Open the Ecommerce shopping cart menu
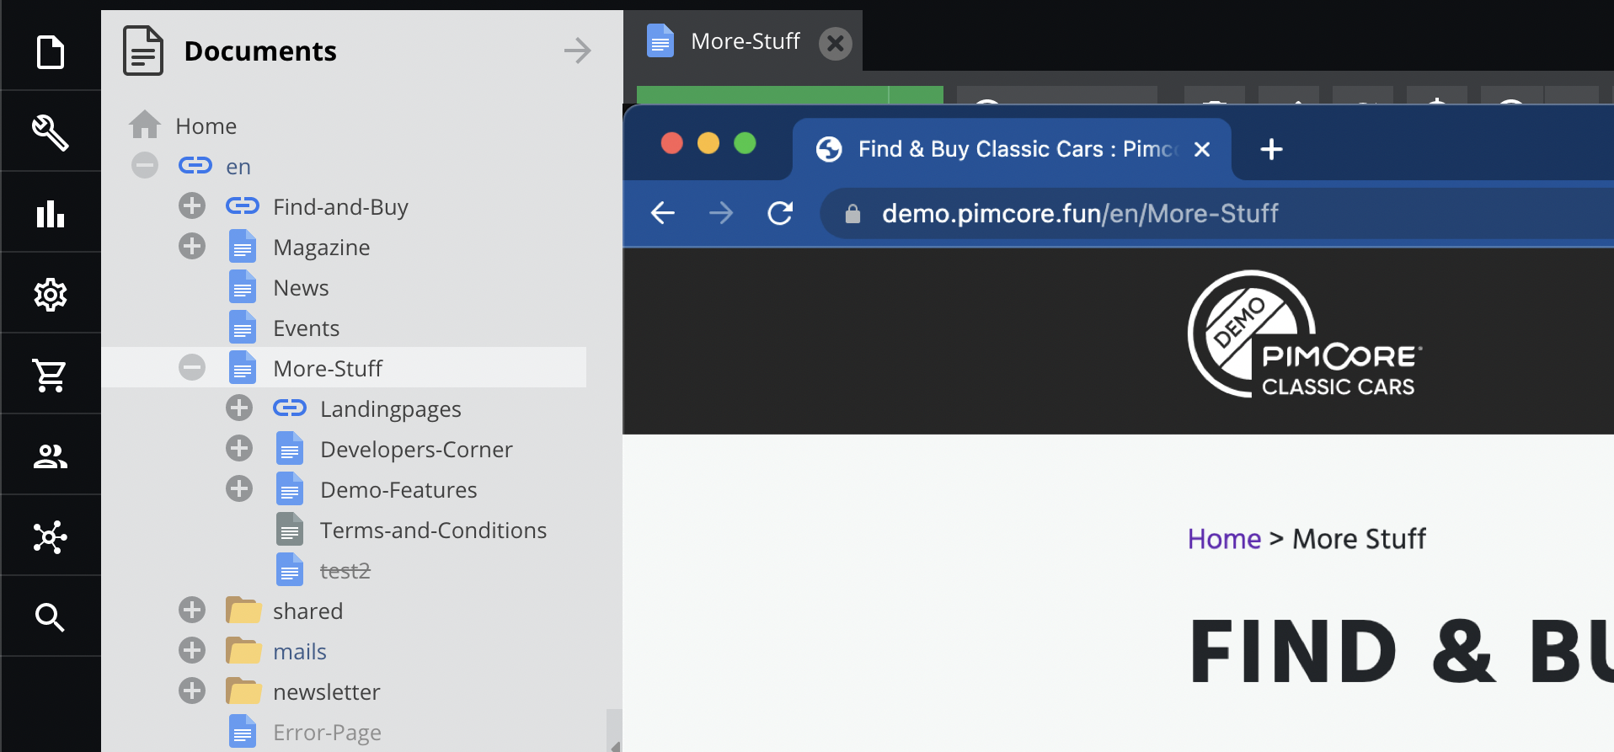The image size is (1614, 752). pyautogui.click(x=51, y=376)
